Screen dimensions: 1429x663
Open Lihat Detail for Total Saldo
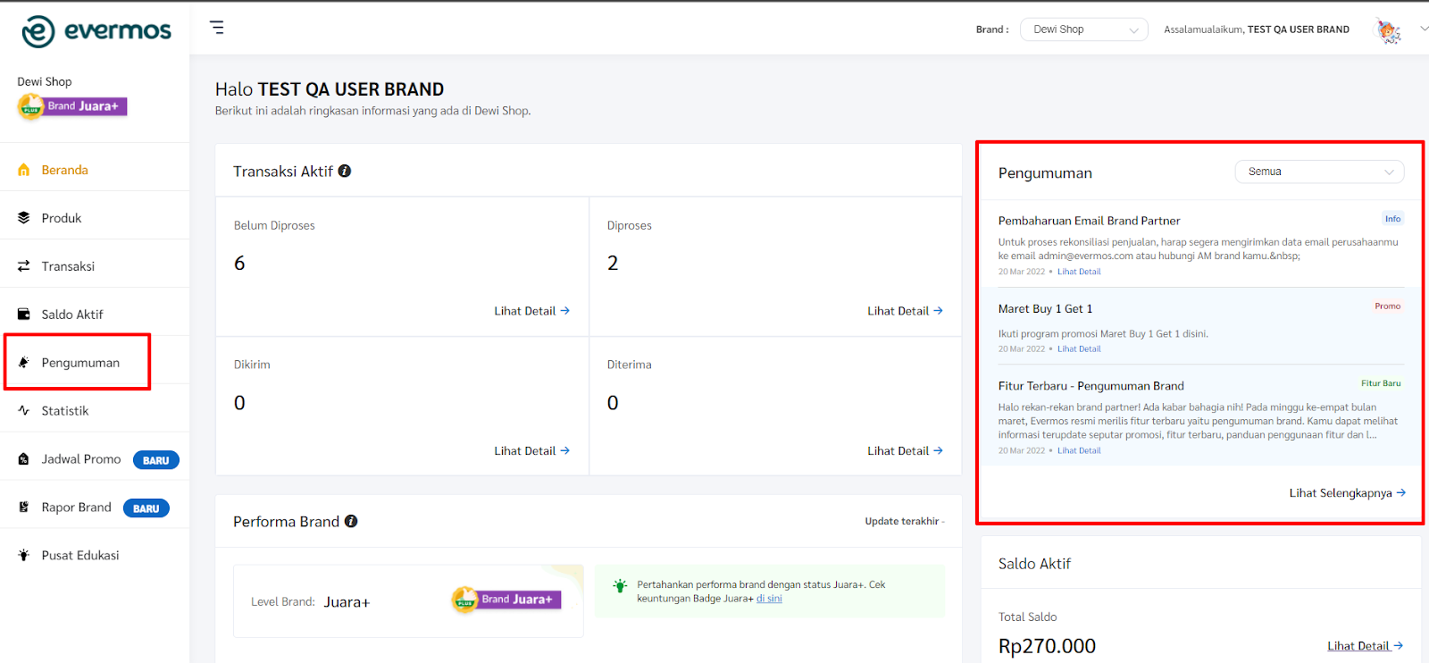(x=1365, y=646)
